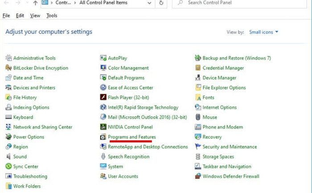Click the Programs and Features icon

[x=103, y=137]
